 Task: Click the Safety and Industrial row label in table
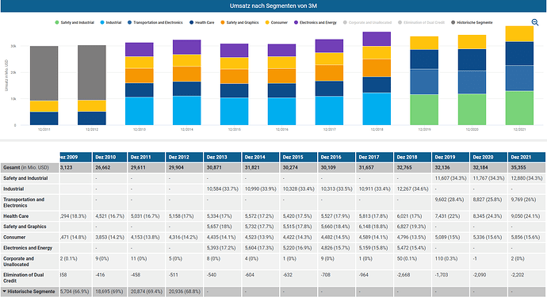point(25,178)
